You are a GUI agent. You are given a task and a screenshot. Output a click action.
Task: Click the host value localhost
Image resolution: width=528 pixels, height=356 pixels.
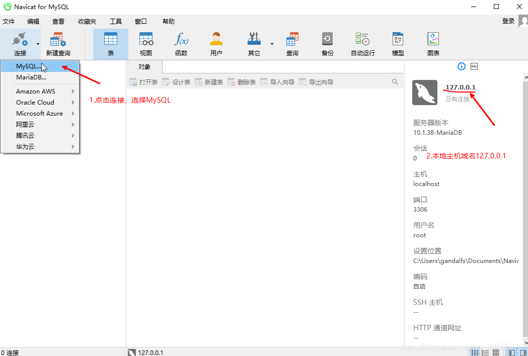[426, 184]
